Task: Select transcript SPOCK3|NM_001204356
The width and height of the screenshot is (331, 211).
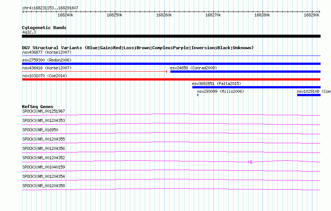Action: [44, 149]
